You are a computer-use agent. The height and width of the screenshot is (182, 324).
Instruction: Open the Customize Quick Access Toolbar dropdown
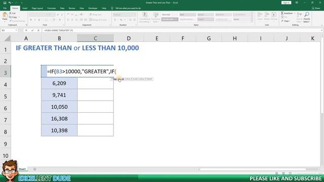coord(22,3)
